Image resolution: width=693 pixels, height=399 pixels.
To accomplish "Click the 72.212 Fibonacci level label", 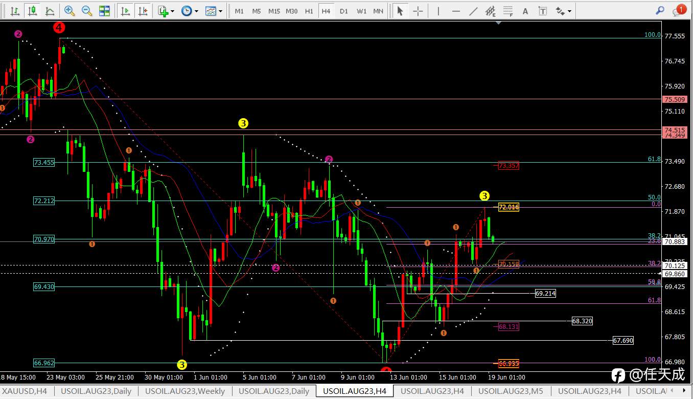I will pyautogui.click(x=44, y=201).
